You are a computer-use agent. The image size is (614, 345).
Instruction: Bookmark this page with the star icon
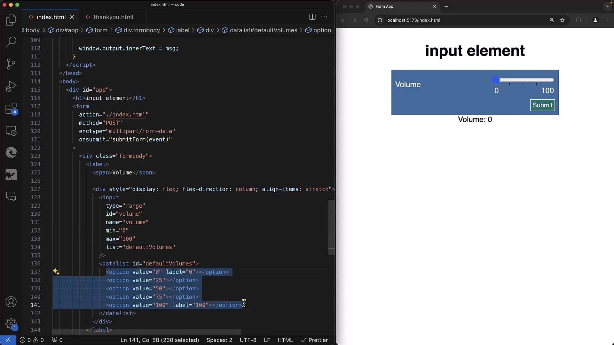click(562, 20)
